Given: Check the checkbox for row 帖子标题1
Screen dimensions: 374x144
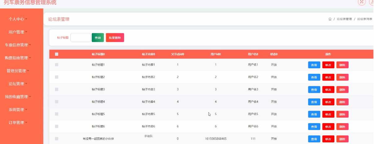Looking at the screenshot, I should tap(56, 65).
